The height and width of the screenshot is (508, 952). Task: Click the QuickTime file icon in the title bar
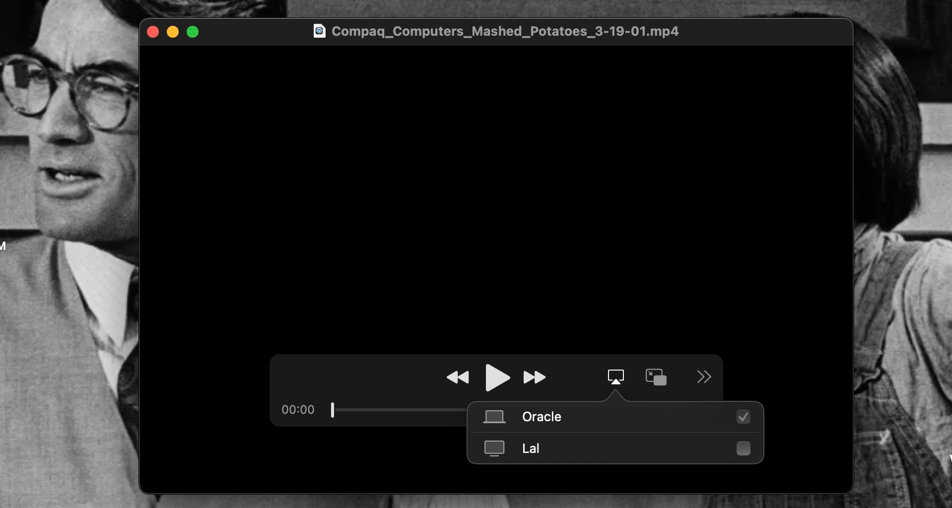(x=319, y=31)
